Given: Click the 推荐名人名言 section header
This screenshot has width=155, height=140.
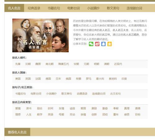Looking at the screenshot, I should click(x=17, y=132).
